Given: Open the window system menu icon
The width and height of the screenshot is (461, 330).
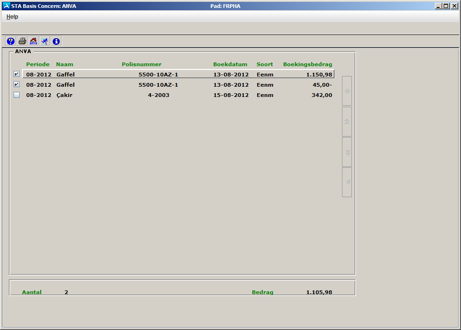Looking at the screenshot, I should [x=6, y=6].
